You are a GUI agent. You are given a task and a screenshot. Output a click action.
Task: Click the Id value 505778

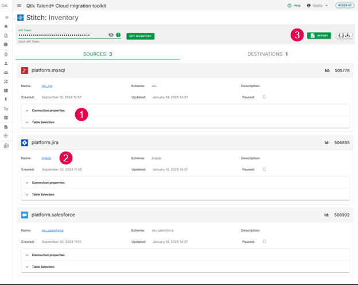(342, 70)
